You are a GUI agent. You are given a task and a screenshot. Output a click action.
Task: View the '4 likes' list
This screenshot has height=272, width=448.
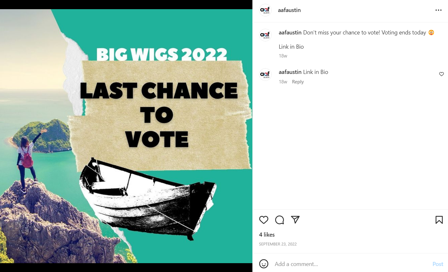[x=267, y=235]
